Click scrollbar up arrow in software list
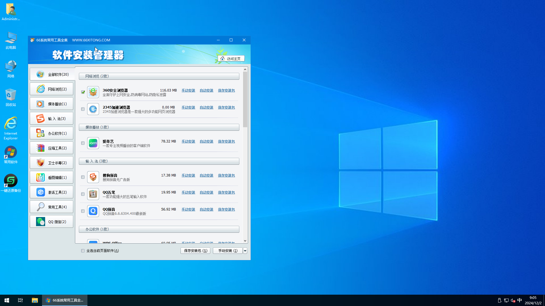 pos(245,69)
